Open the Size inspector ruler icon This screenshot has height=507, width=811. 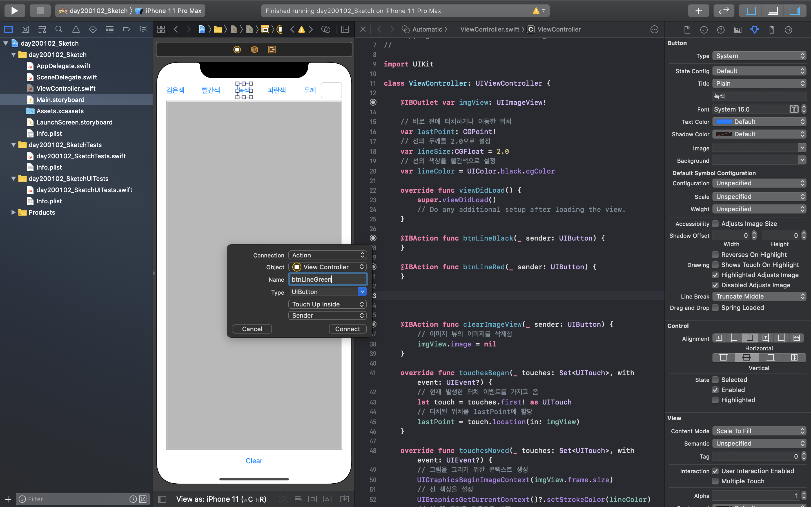[772, 30]
